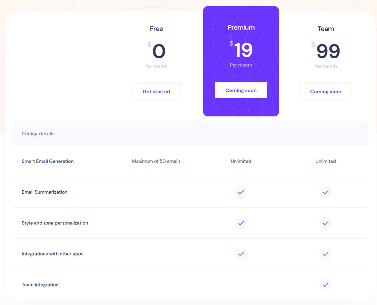Screen dimensions: 377x305
Task: Click Email Summarization row label
Action: tap(45, 192)
